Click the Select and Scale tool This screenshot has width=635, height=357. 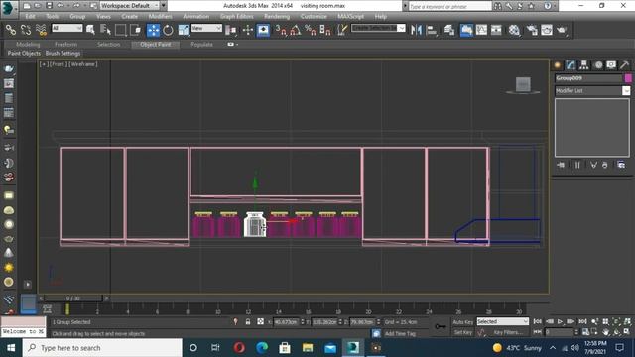click(183, 30)
